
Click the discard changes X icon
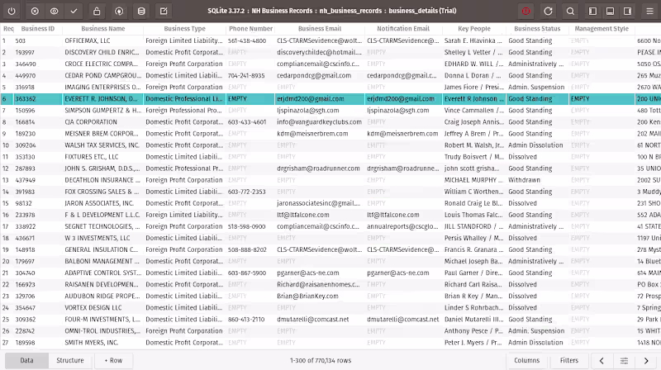[35, 12]
